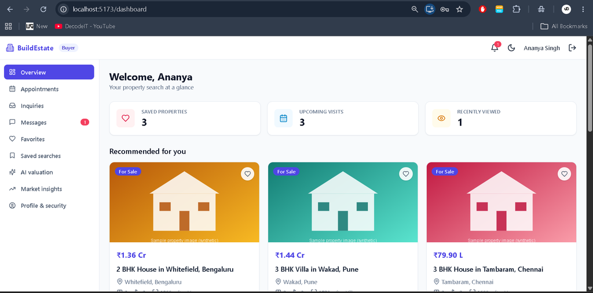Go to Market insights page
This screenshot has width=593, height=293.
click(49, 189)
